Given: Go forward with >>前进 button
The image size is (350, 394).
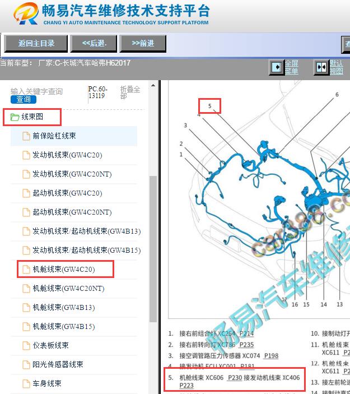Looking at the screenshot, I should point(143,44).
